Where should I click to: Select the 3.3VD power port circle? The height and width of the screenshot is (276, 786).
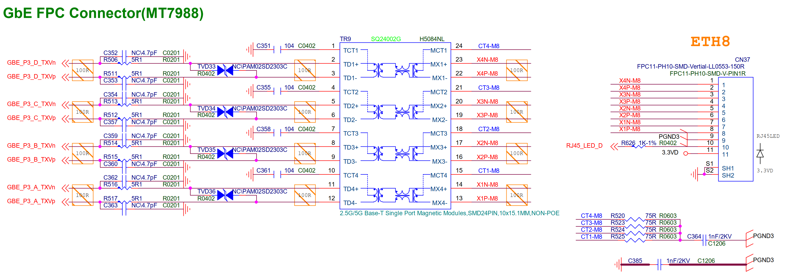pos(686,153)
